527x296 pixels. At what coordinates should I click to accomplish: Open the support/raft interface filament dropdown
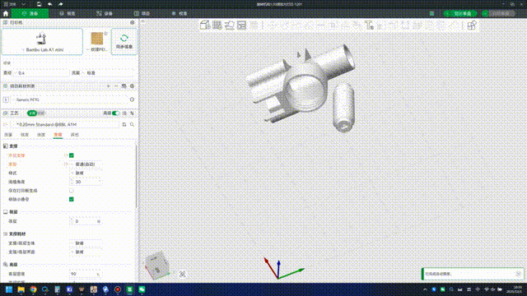[86, 252]
